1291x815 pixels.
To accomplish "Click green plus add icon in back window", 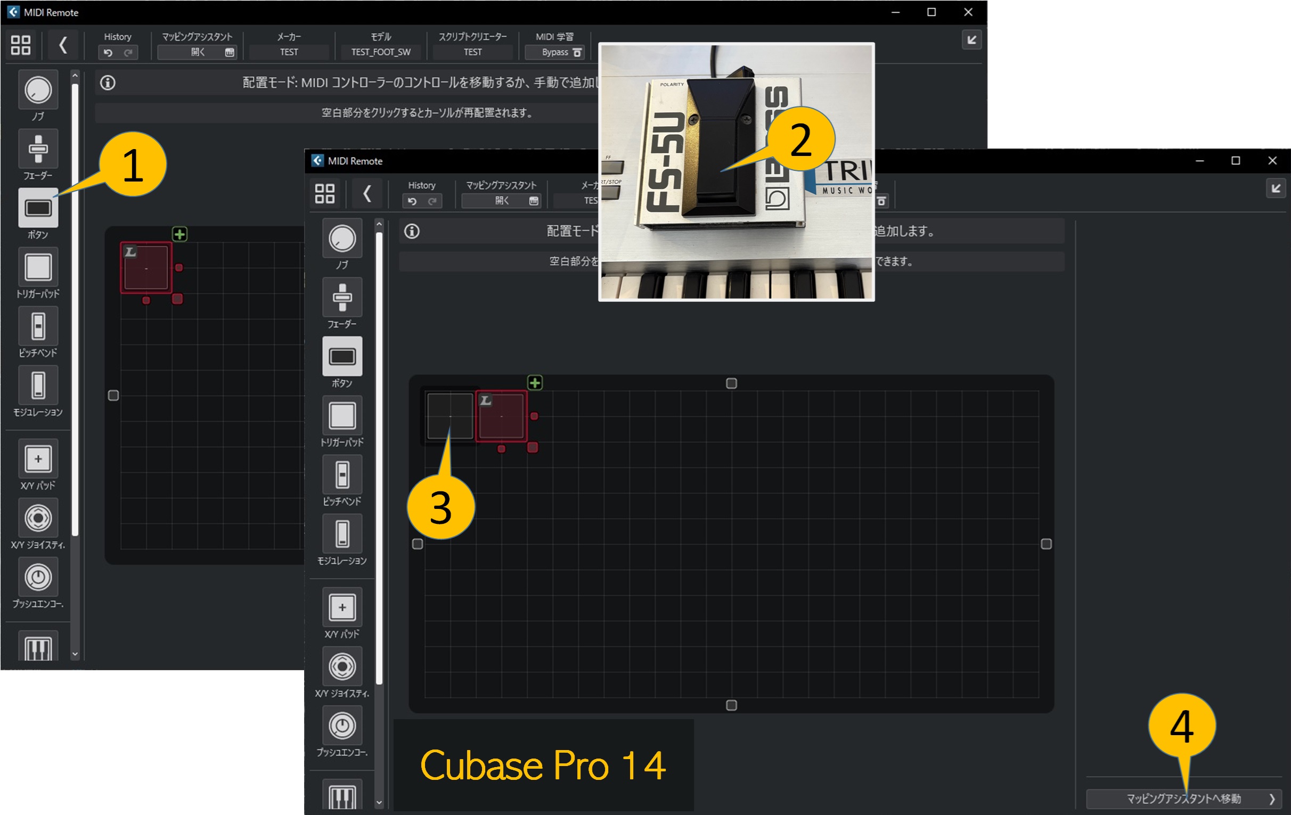I will (x=179, y=234).
